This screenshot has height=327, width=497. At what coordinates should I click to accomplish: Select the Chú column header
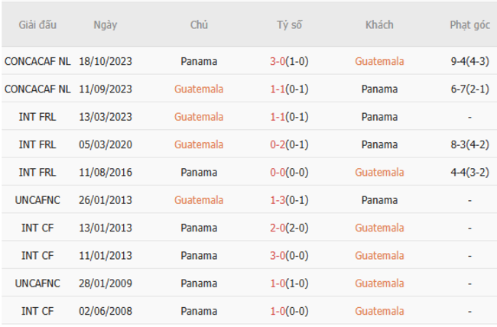point(199,24)
